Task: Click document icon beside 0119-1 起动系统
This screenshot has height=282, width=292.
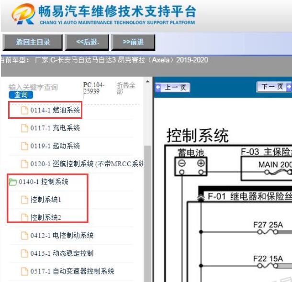Action: tap(24, 146)
